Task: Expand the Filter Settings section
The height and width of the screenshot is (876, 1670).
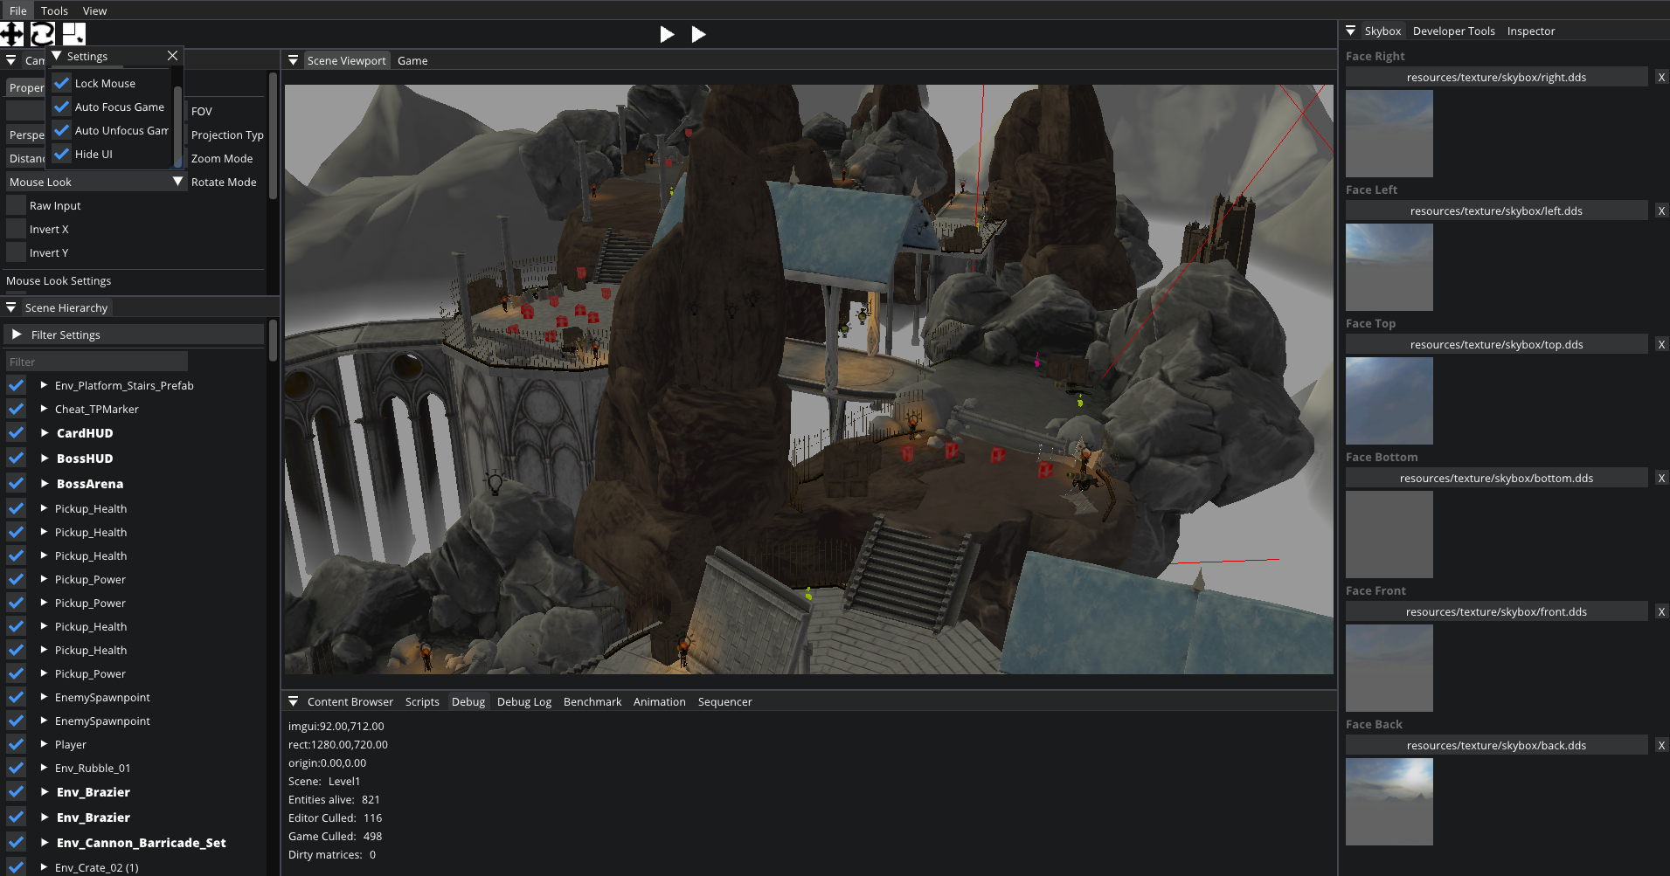Action: coord(17,335)
